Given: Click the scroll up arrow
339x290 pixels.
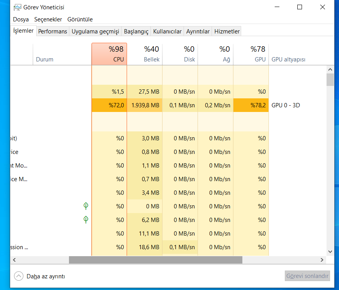Looking at the screenshot, I should point(330,70).
